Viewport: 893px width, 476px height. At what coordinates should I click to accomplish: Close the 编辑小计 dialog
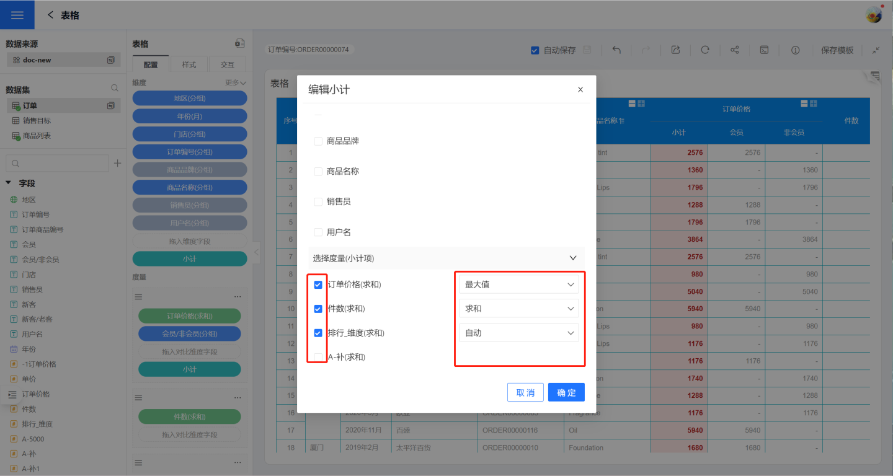(580, 90)
